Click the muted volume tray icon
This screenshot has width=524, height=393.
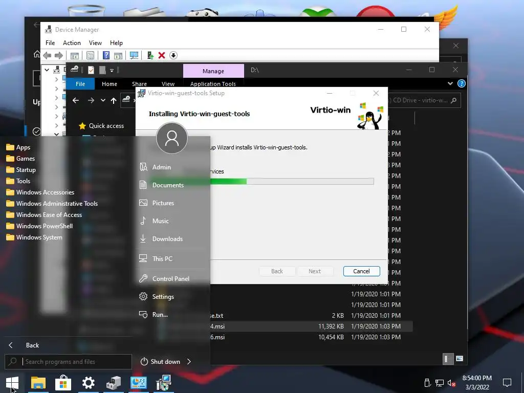click(451, 383)
